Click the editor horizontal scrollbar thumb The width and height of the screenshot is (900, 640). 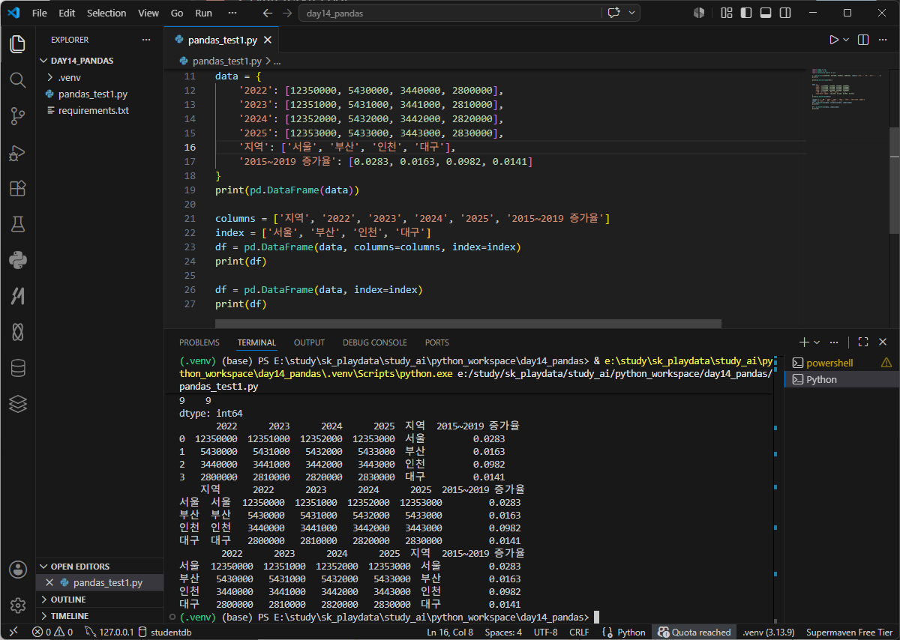point(468,324)
